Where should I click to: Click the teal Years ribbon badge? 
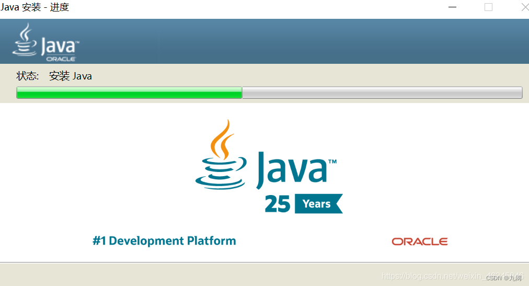click(319, 203)
